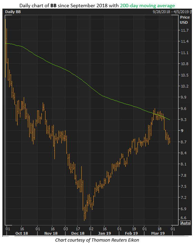
Task: Click the green moving average line's right end
Action: [170, 120]
